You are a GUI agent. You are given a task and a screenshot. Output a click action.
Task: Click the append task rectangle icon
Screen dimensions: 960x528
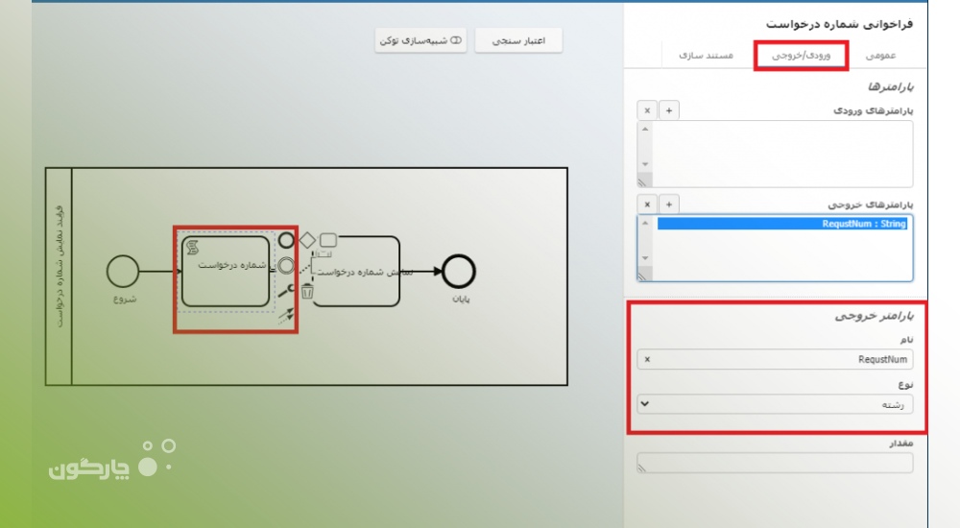328,240
